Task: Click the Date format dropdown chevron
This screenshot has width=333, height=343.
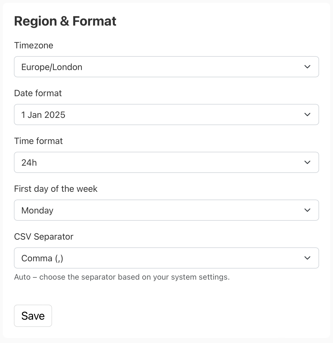Action: 307,115
